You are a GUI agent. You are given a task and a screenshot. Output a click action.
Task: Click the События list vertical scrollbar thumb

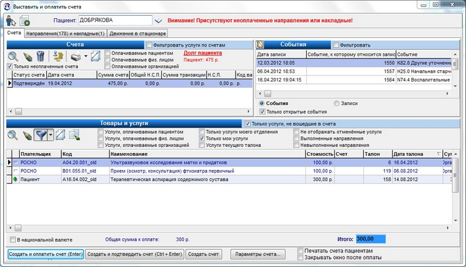coord(455,64)
